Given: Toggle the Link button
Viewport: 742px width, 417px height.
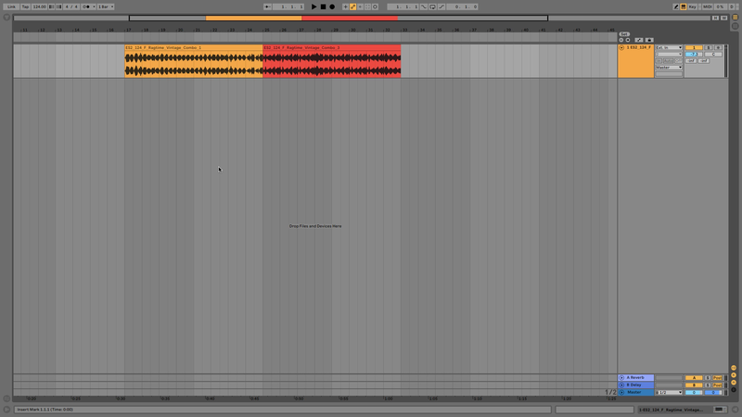Looking at the screenshot, I should pyautogui.click(x=11, y=6).
